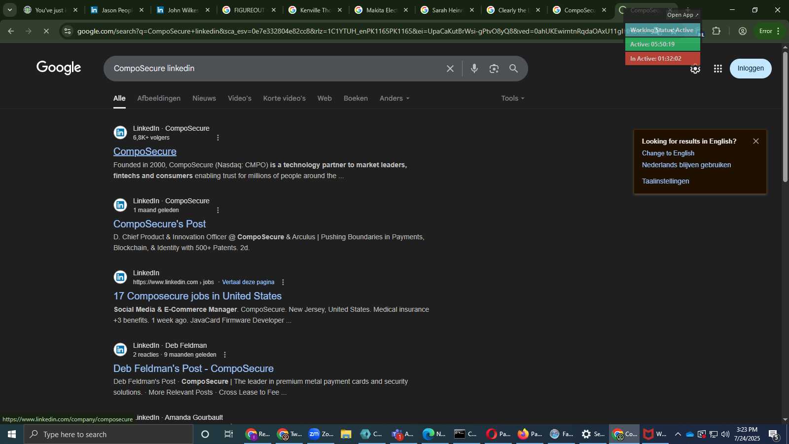This screenshot has height=444, width=789.
Task: Start voice search with the microphone icon
Action: [474, 69]
